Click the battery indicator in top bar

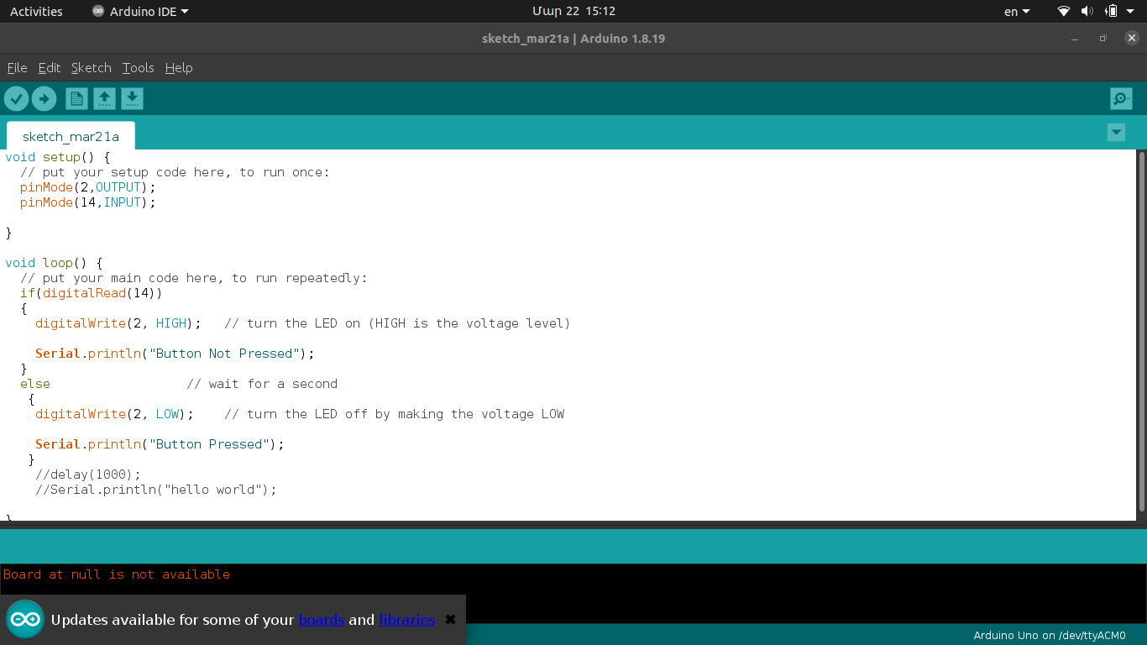coord(1111,12)
